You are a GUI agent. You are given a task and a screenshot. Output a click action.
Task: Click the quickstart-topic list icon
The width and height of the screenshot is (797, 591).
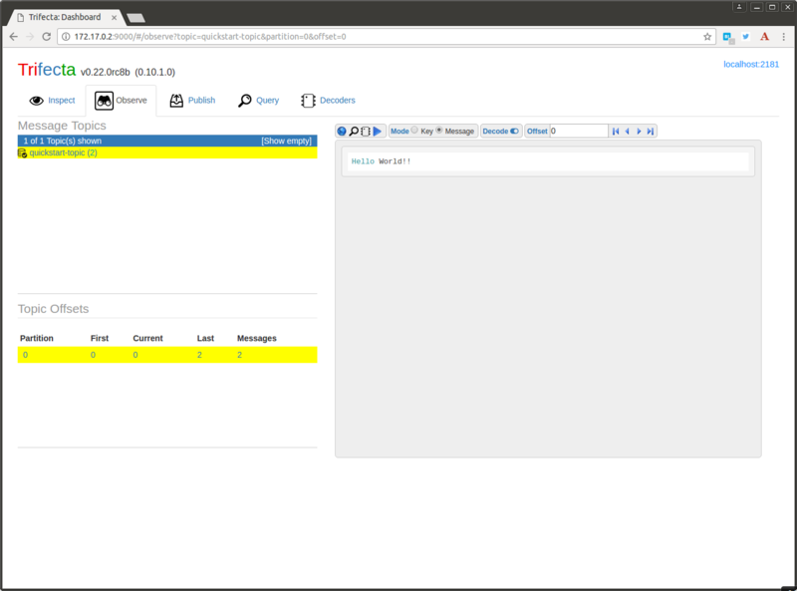pos(22,153)
